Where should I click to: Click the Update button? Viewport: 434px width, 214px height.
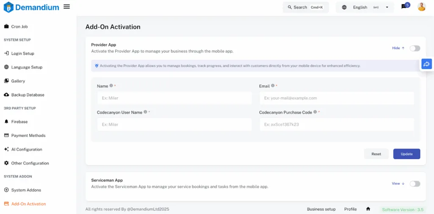click(406, 154)
